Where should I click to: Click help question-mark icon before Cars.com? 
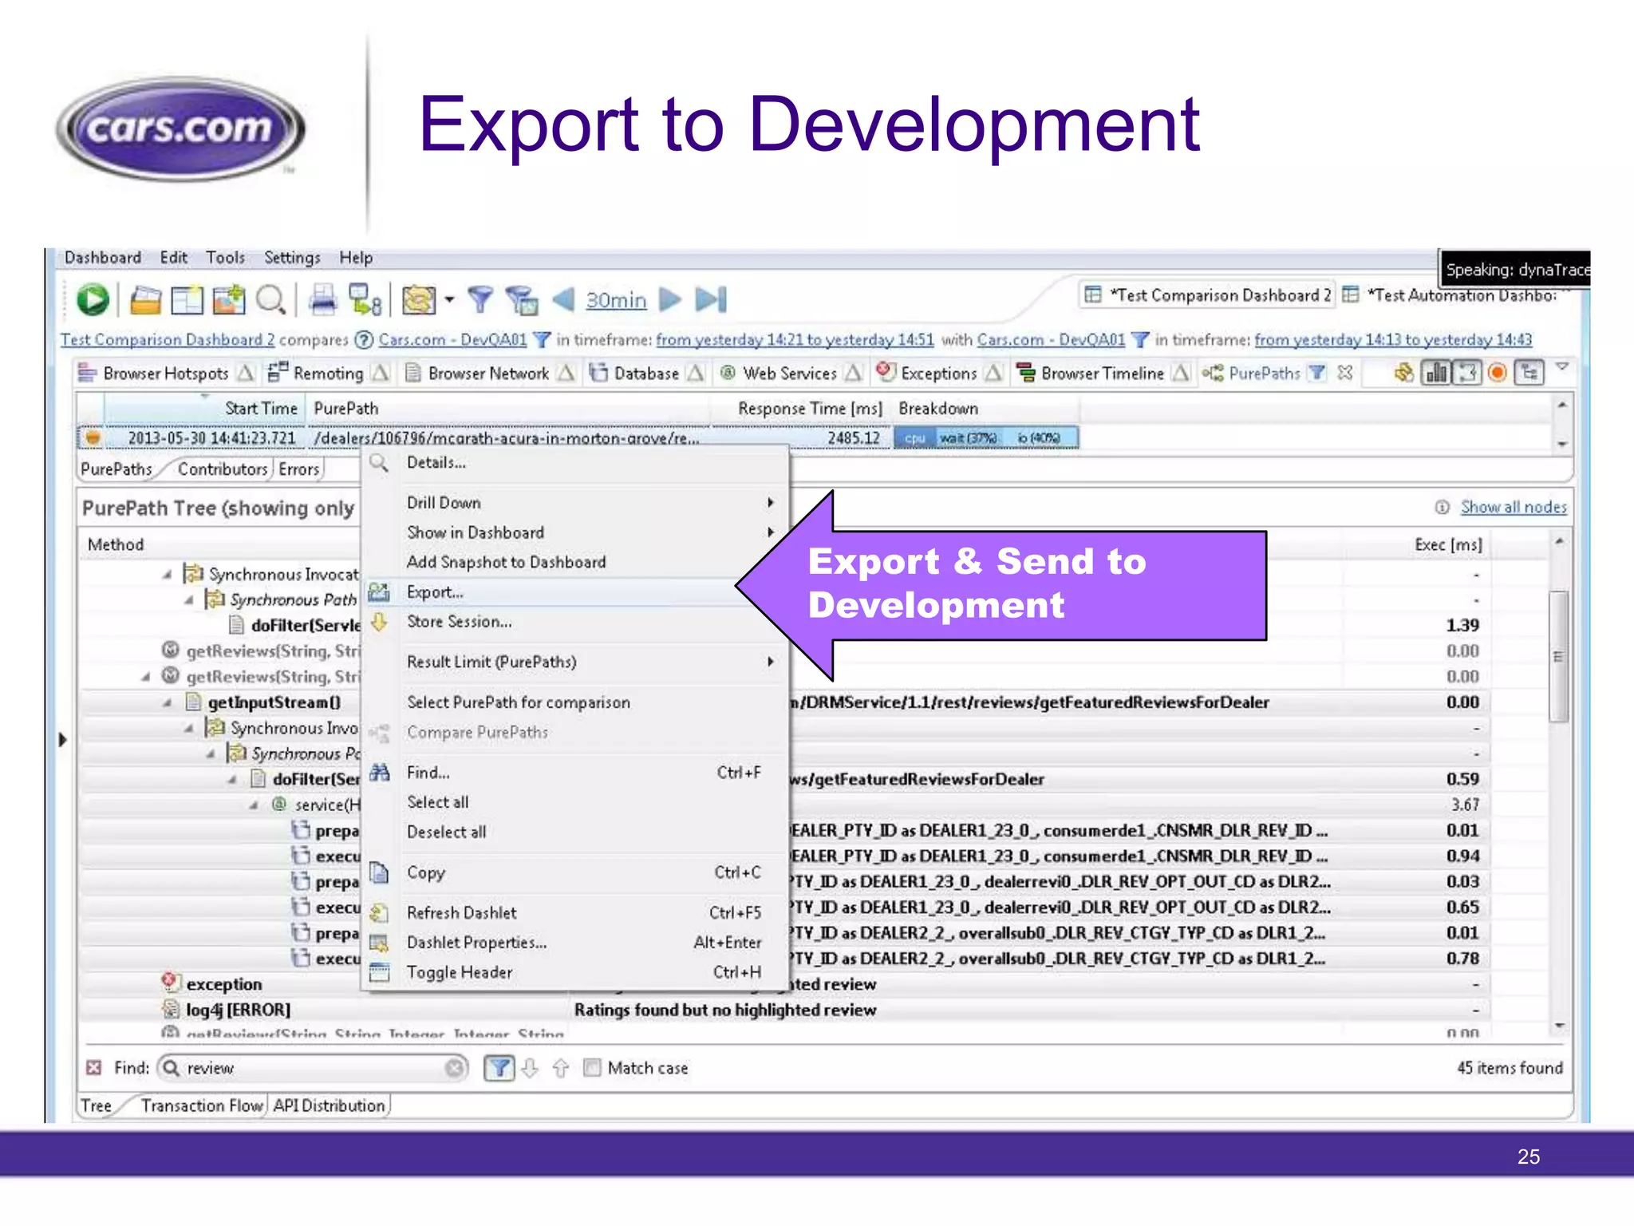364,340
